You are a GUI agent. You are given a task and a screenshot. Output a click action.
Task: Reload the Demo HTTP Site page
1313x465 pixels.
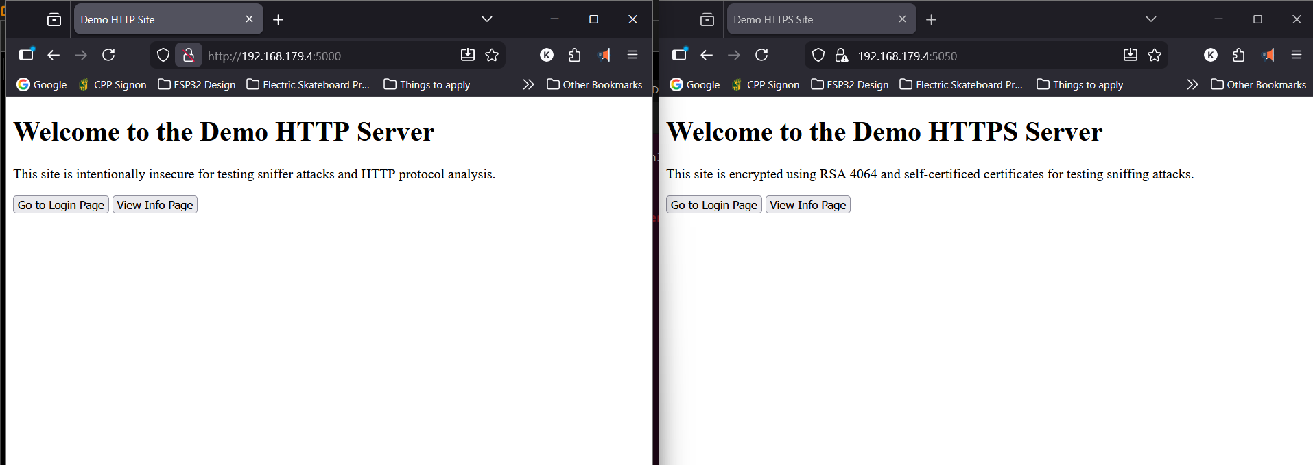pyautogui.click(x=108, y=56)
